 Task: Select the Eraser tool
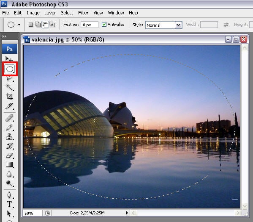tap(9, 155)
